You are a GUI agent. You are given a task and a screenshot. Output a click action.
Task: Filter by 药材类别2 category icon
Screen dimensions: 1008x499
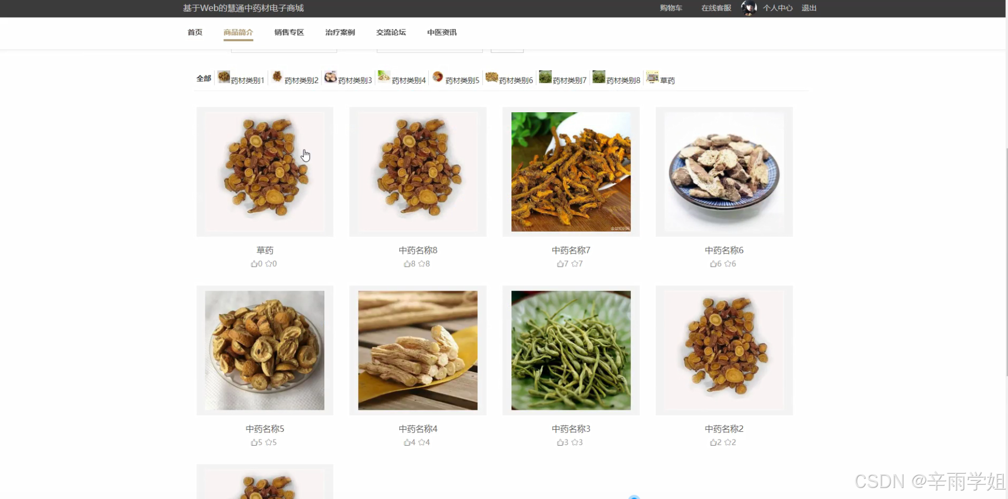coord(277,77)
